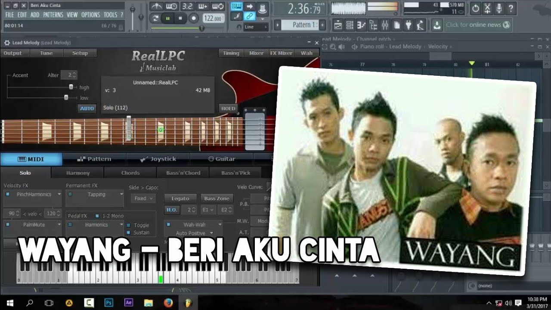Open Photoshop from the taskbar

[108, 302]
